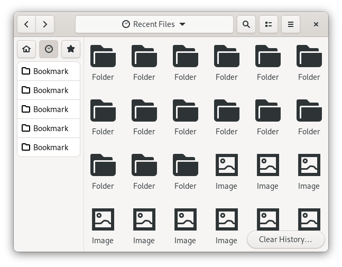The height and width of the screenshot is (267, 342).
Task: Go forward with the right arrow button
Action: [x=45, y=24]
